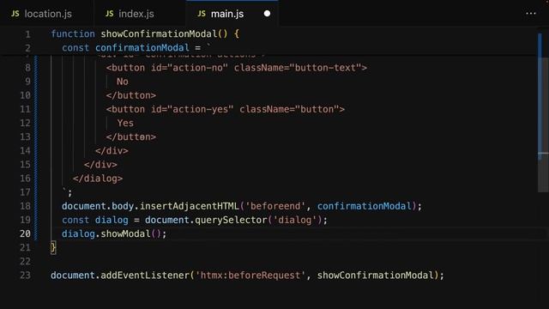This screenshot has width=549, height=309.
Task: Click the closing brace on line 21
Action: pos(53,248)
